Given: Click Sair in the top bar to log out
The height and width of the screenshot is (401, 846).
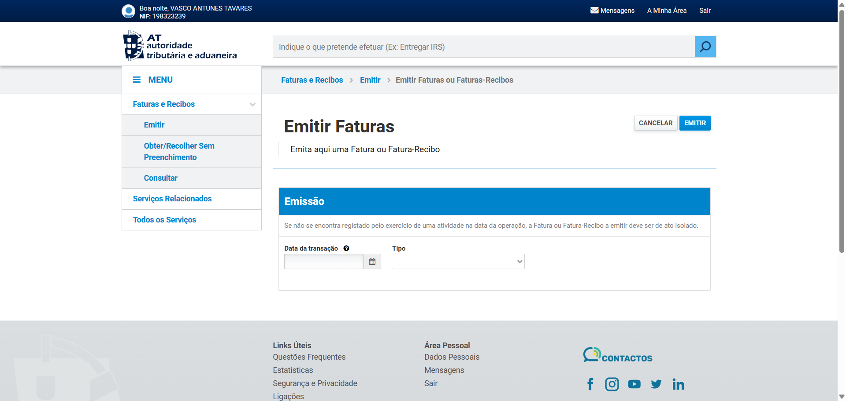Looking at the screenshot, I should click(x=705, y=11).
